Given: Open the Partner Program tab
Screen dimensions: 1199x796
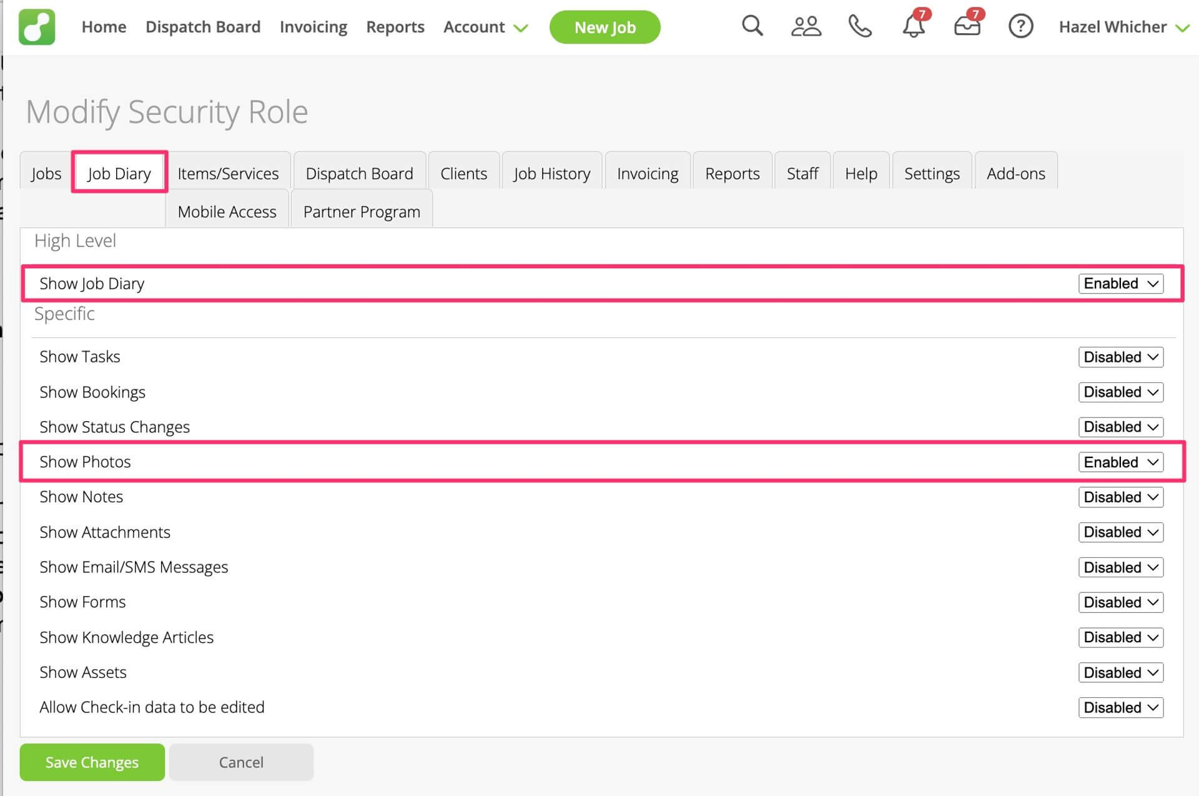Looking at the screenshot, I should pos(362,212).
